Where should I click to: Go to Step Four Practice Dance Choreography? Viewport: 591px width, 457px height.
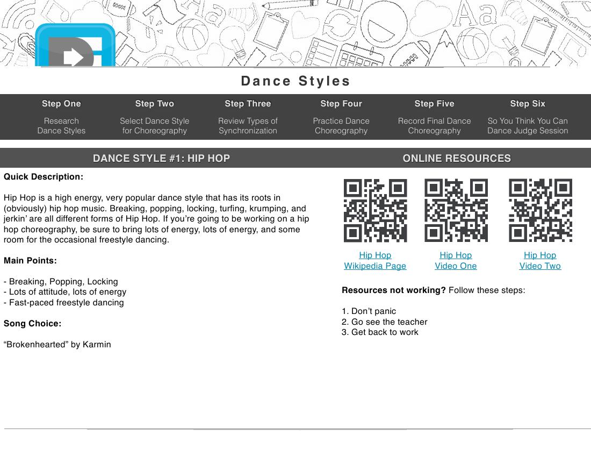[341, 117]
